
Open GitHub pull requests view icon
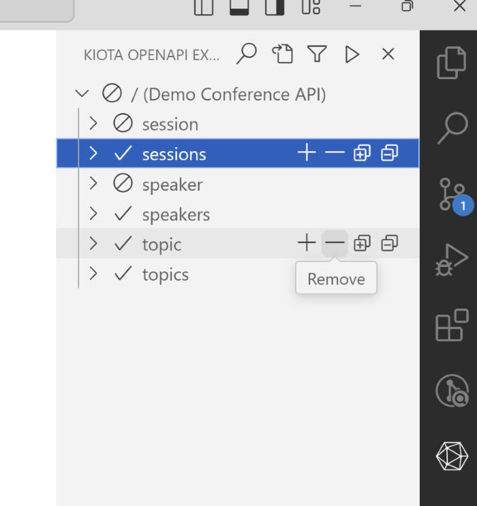(452, 390)
